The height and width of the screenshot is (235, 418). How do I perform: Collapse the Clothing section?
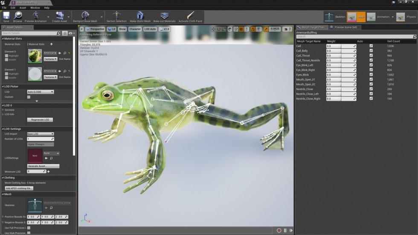coord(3,178)
